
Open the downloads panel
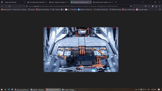click(x=149, y=6)
